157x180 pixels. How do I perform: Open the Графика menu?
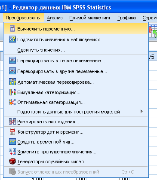pos(126,18)
